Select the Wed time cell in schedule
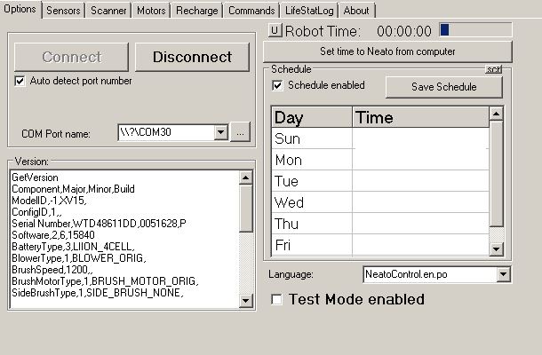 (x=420, y=202)
